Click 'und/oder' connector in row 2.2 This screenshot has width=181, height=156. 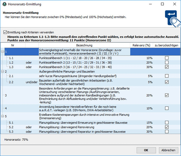pos(32,82)
